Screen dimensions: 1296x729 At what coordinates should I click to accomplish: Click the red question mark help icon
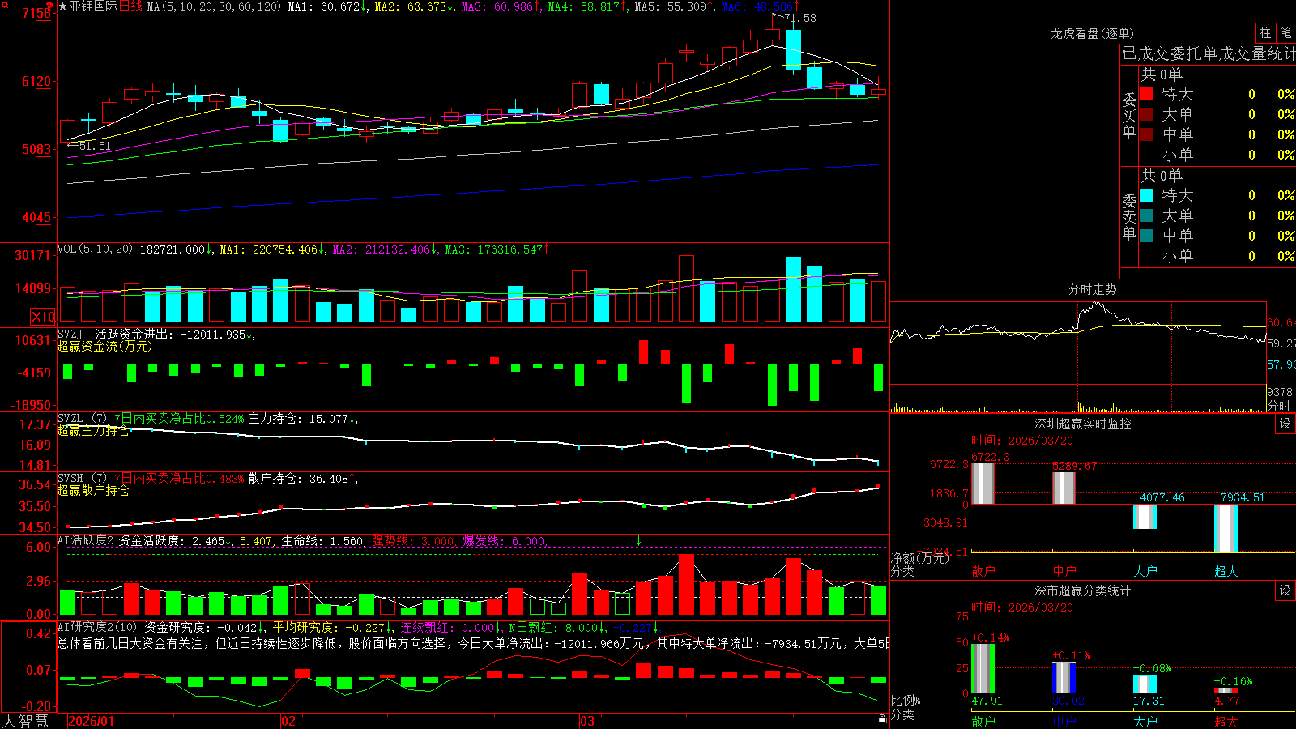click(50, 6)
